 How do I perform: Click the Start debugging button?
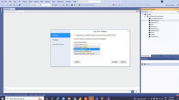pyautogui.click(x=55, y=5)
